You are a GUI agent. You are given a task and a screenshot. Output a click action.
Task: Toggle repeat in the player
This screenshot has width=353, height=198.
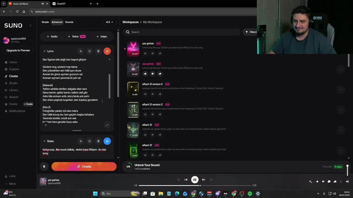point(211,180)
